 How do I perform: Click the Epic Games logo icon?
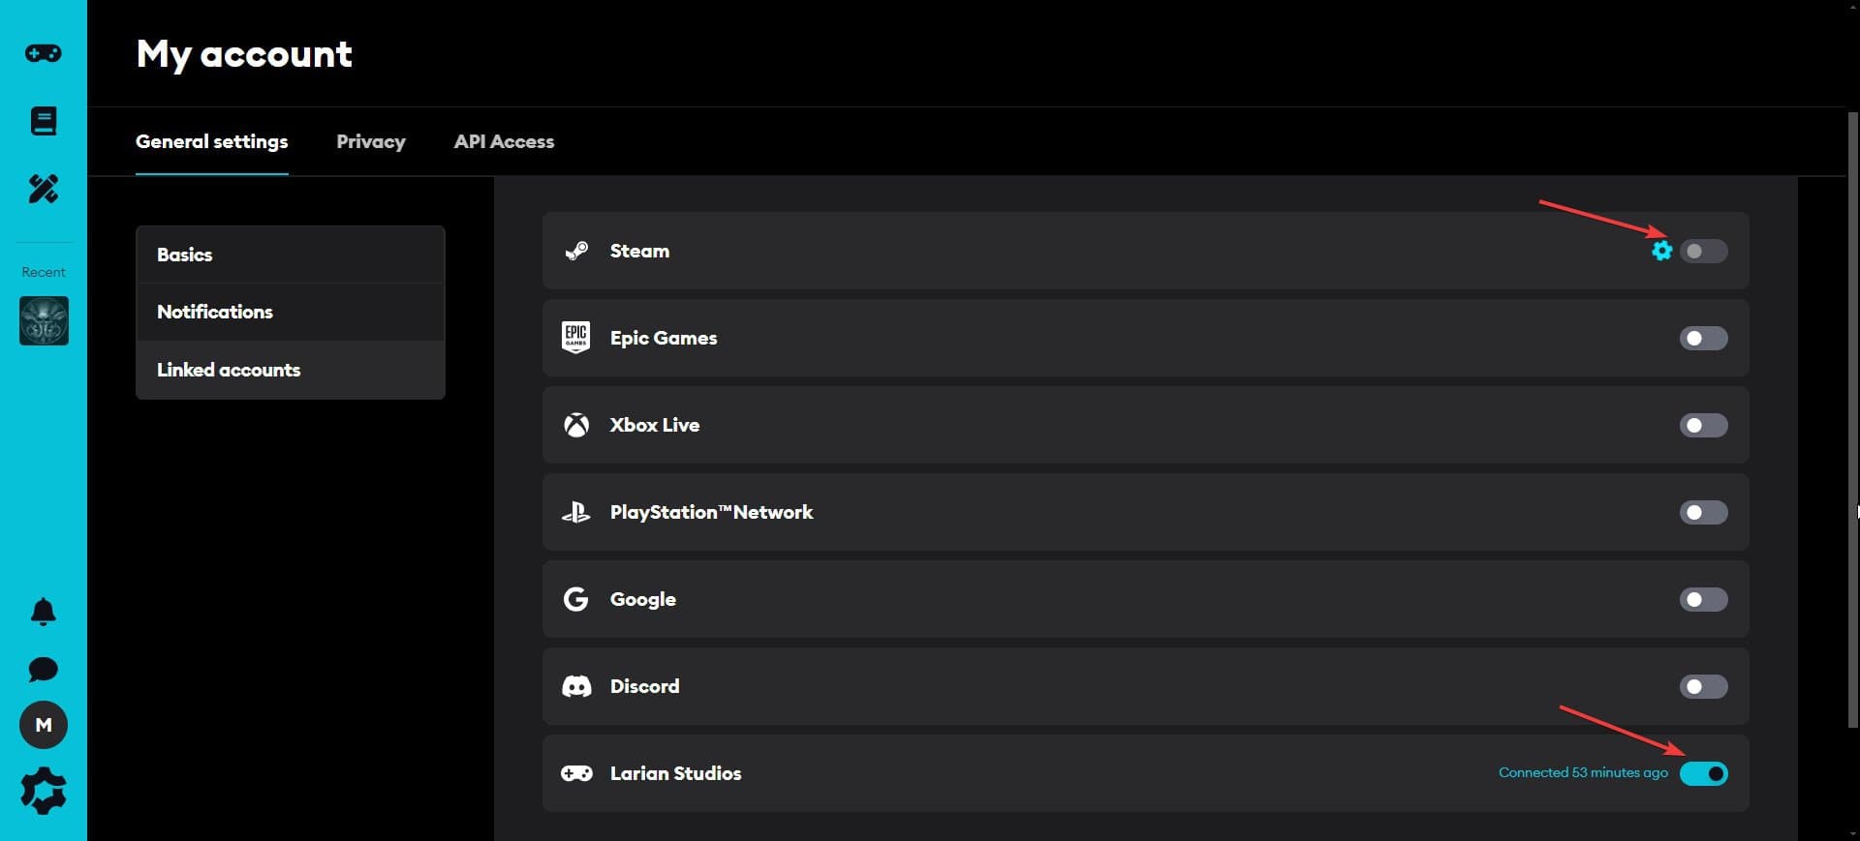click(x=576, y=338)
